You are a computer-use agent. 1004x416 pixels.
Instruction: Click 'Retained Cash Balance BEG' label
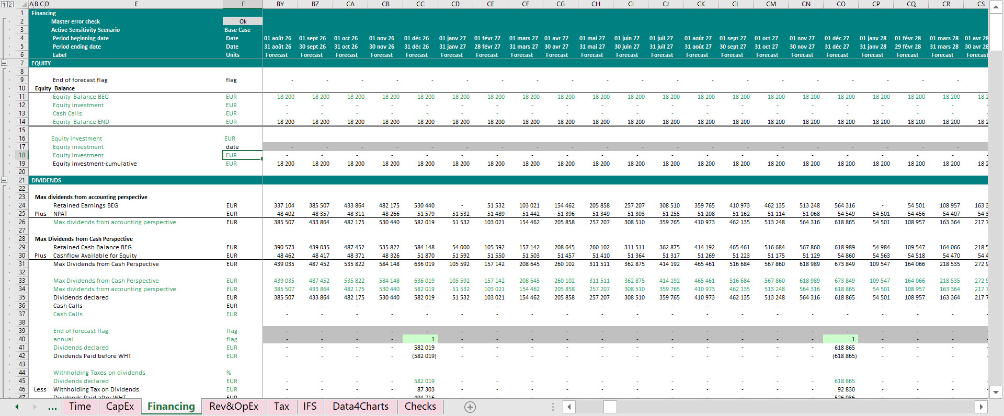pos(93,247)
